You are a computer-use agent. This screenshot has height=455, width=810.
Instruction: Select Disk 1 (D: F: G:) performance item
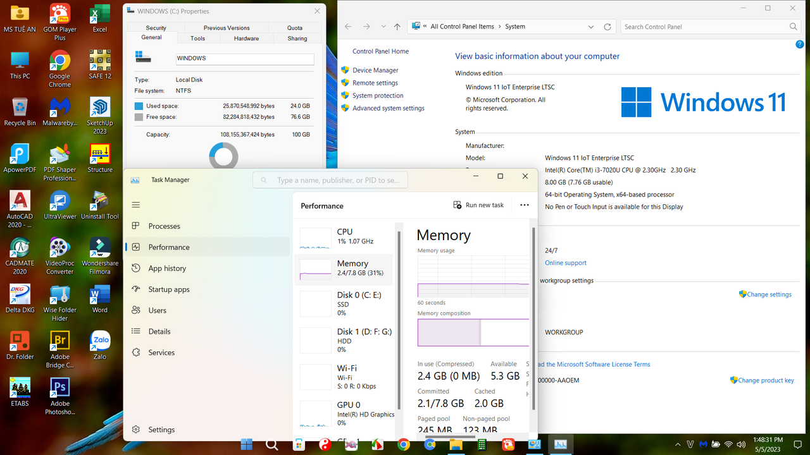tap(345, 340)
